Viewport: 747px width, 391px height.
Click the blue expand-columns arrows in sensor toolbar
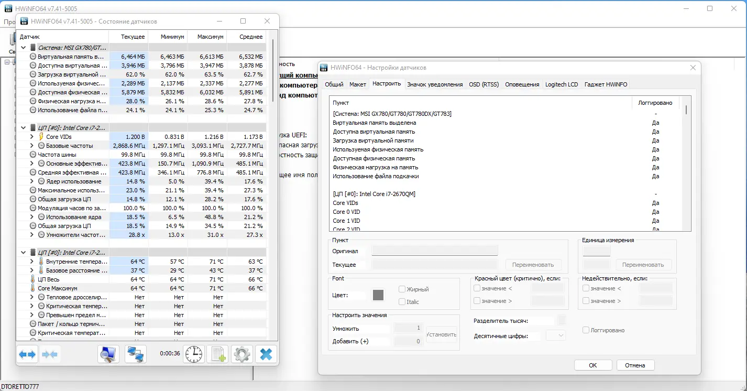(x=27, y=354)
